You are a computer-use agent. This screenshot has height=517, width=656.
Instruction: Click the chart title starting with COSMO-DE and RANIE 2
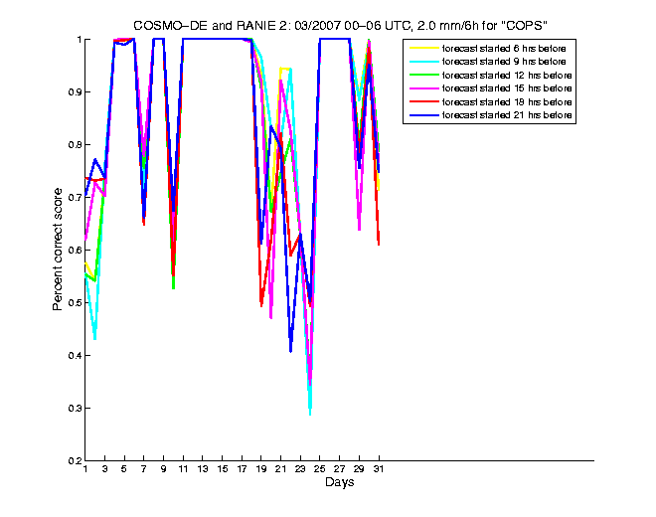340,26
